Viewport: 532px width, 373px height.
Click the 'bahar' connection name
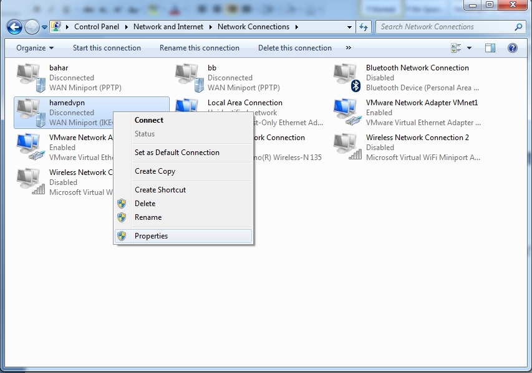pos(59,68)
